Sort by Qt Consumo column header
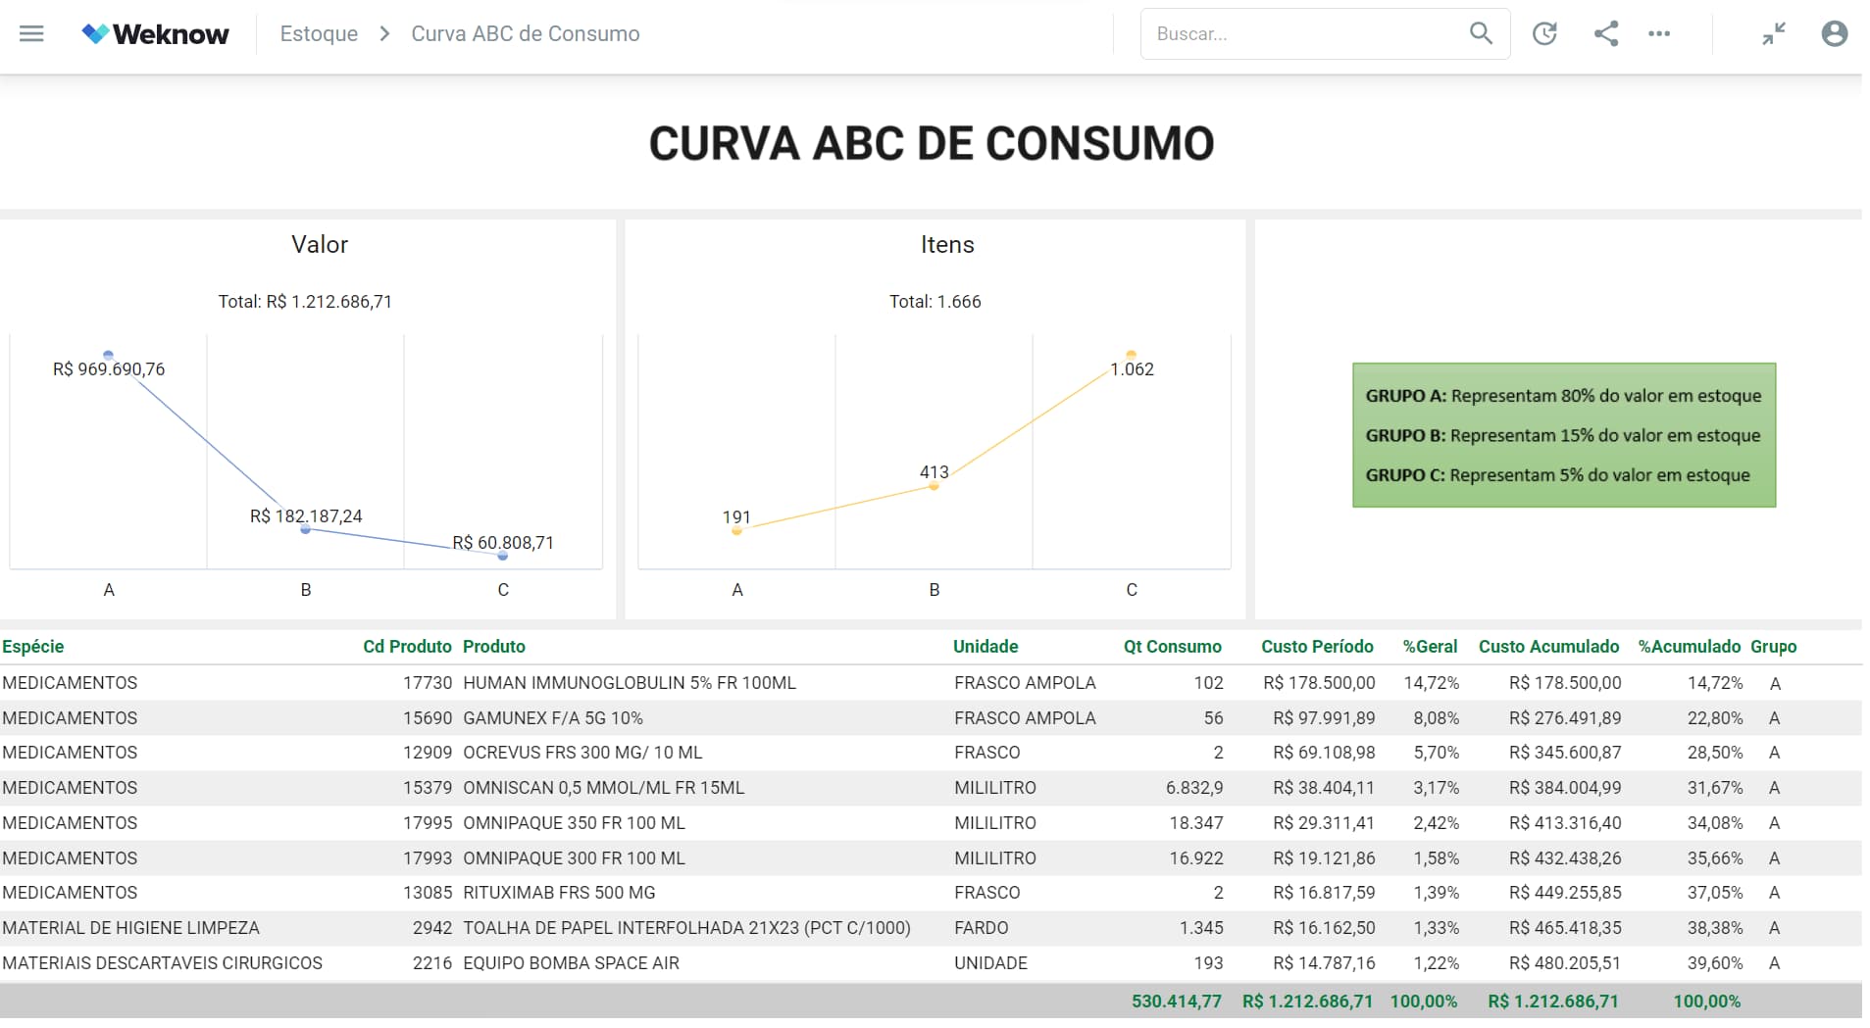The image size is (1870, 1028). tap(1173, 647)
